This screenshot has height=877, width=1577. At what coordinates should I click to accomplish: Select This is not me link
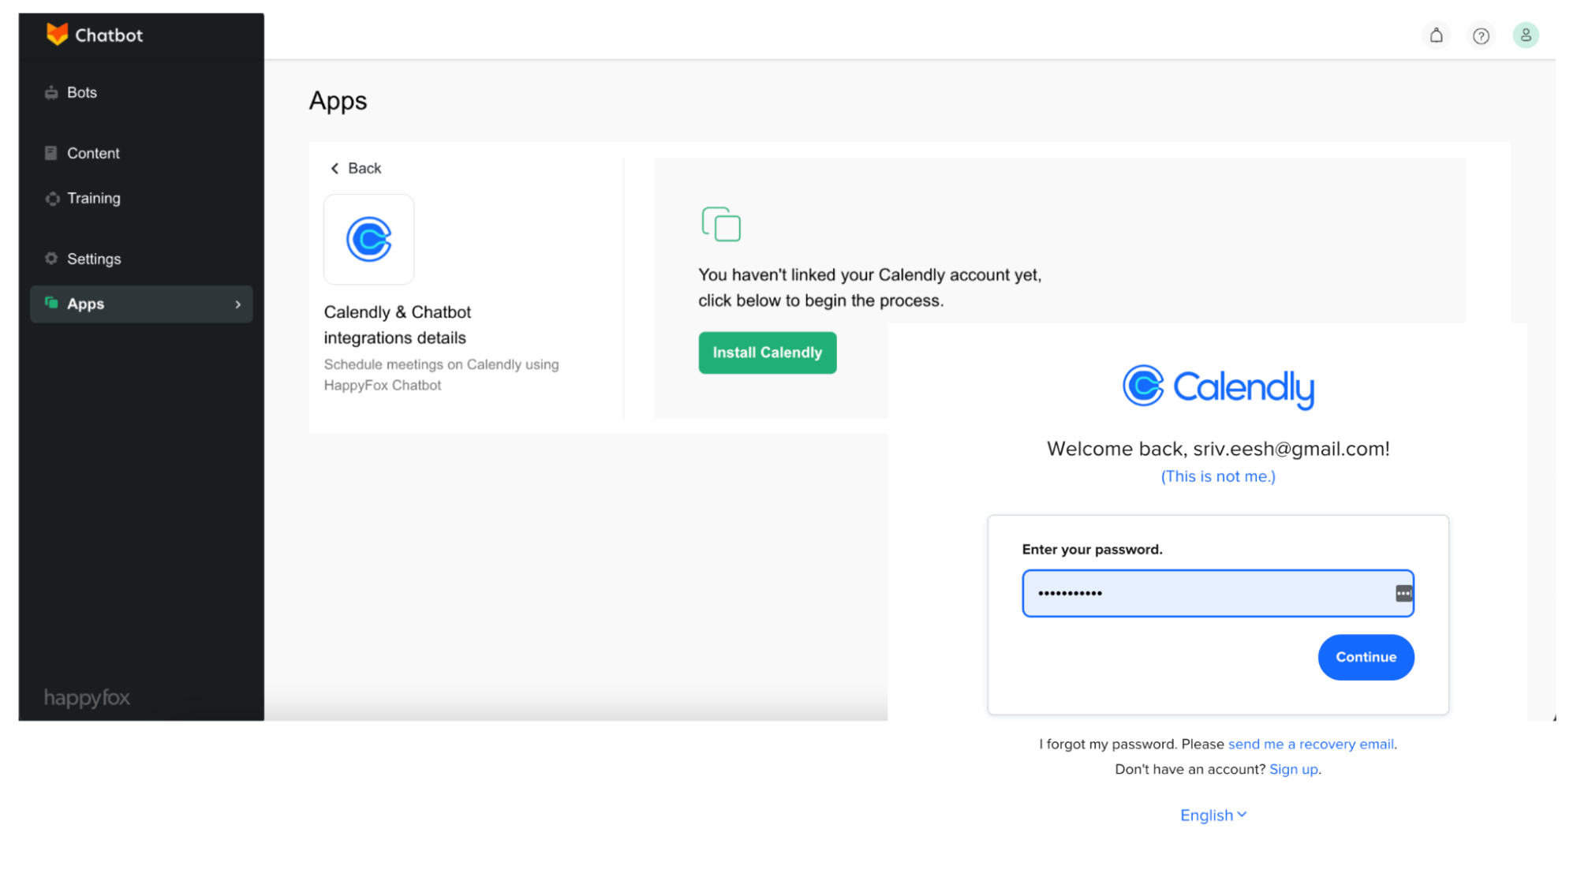point(1218,476)
